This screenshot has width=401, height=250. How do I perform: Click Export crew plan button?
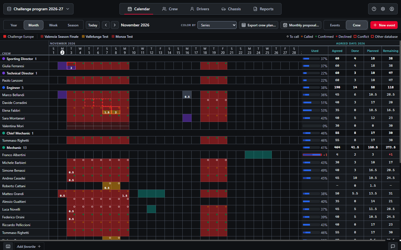259,25
